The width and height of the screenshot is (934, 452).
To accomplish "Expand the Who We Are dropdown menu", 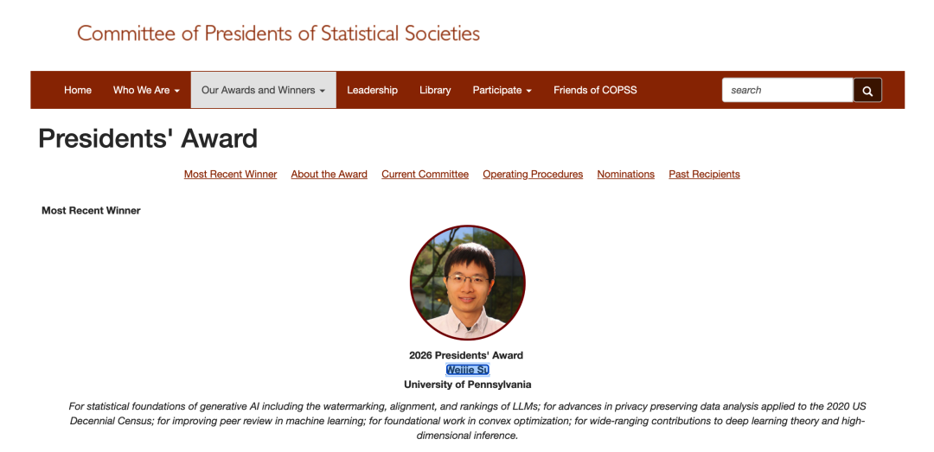I will pyautogui.click(x=146, y=91).
